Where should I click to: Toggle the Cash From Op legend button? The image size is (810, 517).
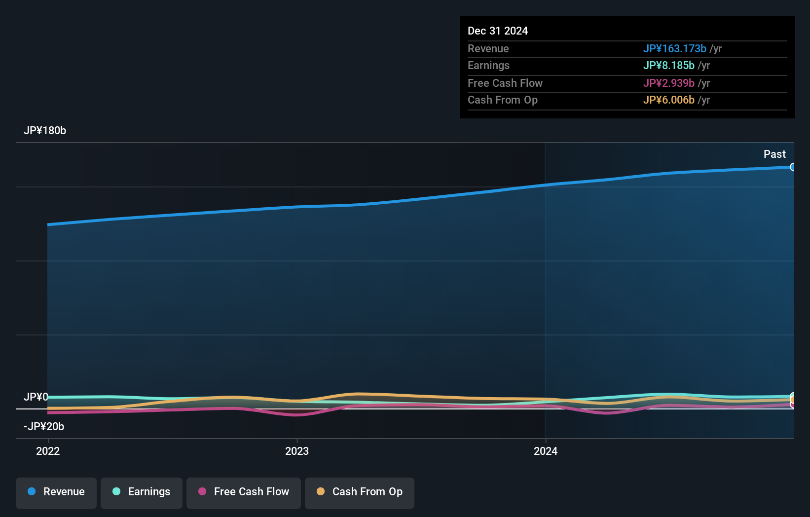pyautogui.click(x=360, y=493)
